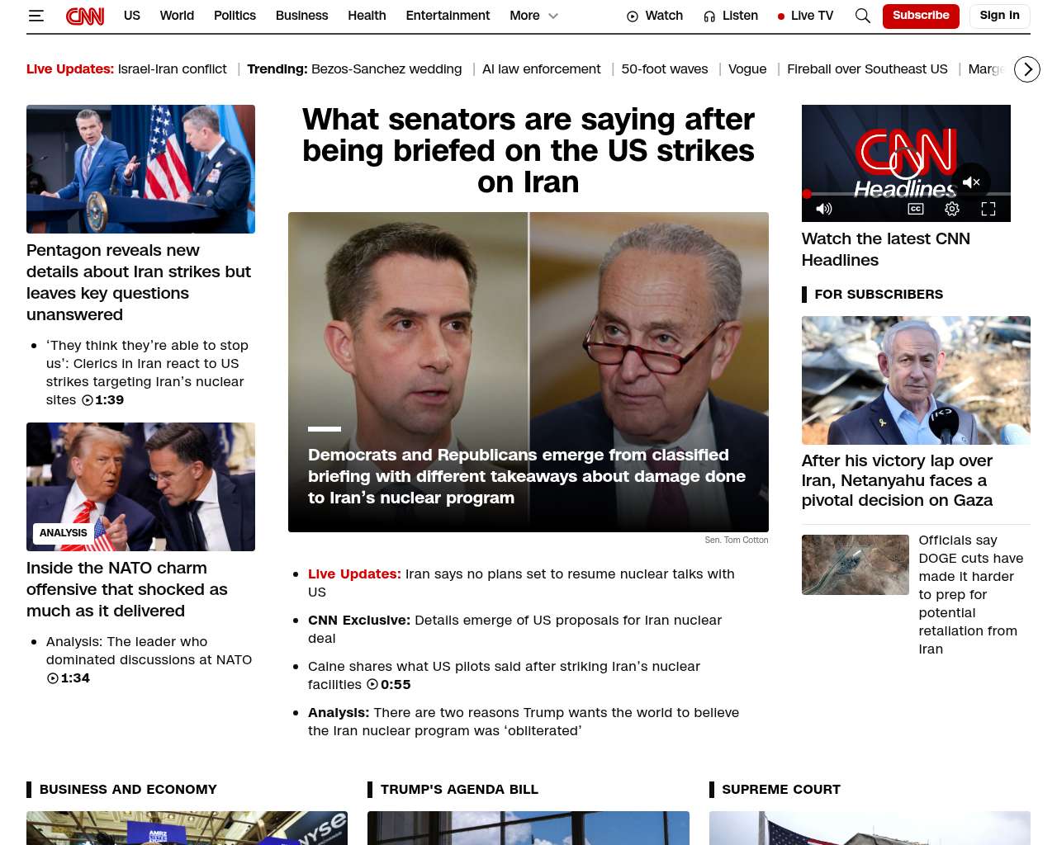1057x845 pixels.
Task: Click video progress bar red marker
Action: [x=807, y=194]
